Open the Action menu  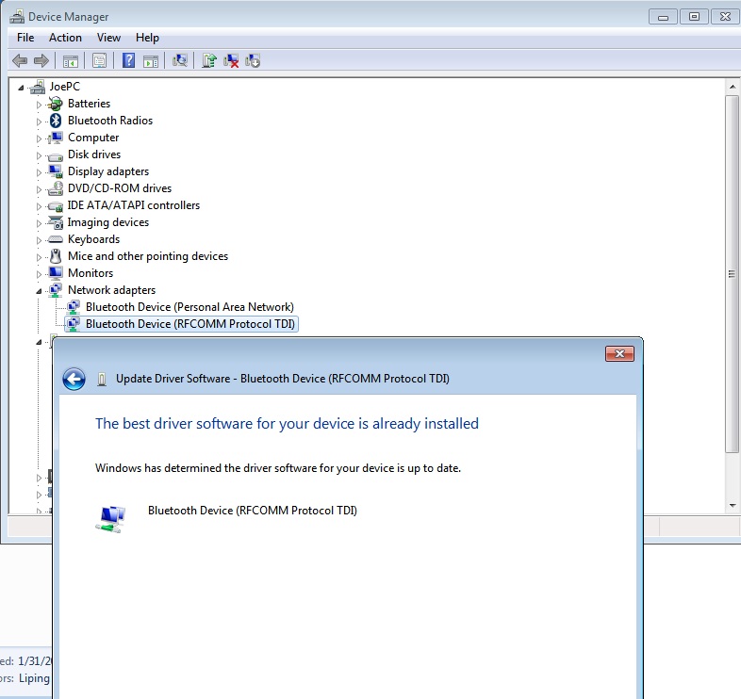point(65,38)
